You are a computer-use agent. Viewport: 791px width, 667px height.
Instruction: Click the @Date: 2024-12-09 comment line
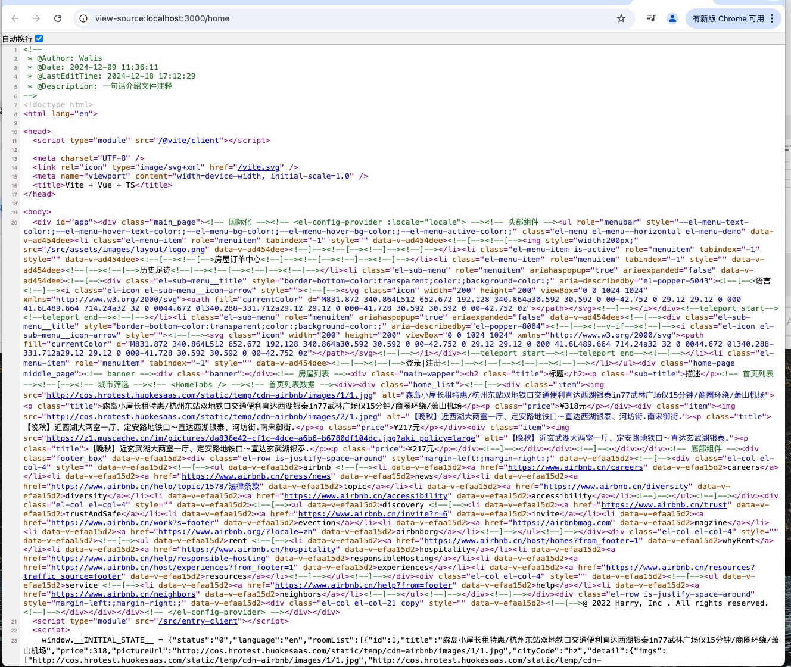point(93,67)
